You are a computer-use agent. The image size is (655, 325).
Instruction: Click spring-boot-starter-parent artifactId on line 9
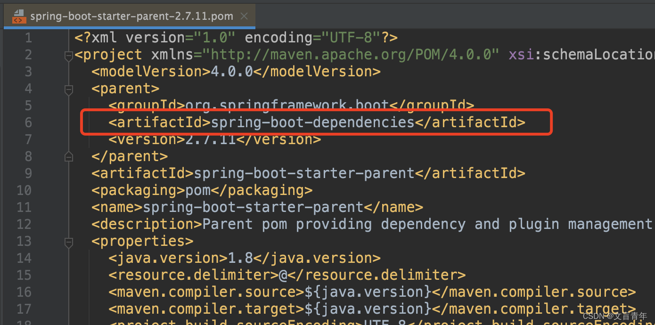[x=308, y=173]
